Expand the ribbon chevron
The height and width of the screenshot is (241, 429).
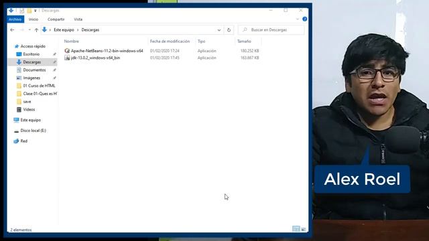[298, 19]
